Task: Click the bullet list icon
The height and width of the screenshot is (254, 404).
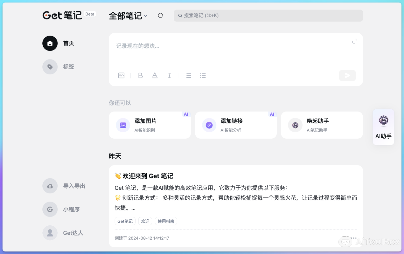Action: click(x=203, y=75)
